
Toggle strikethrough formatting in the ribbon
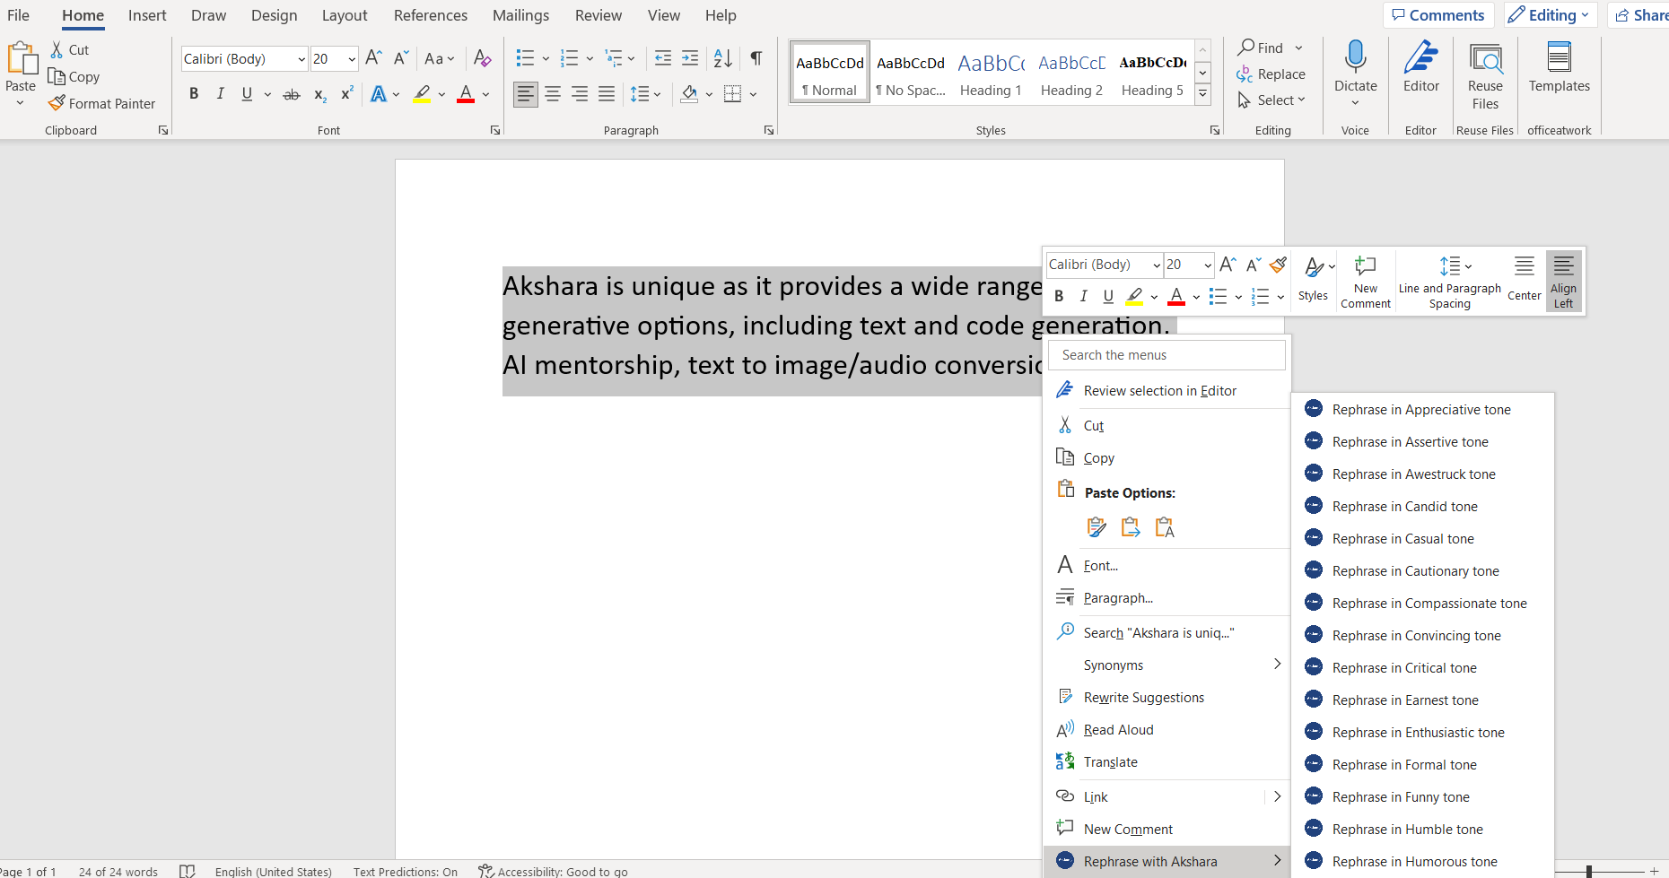coord(292,94)
